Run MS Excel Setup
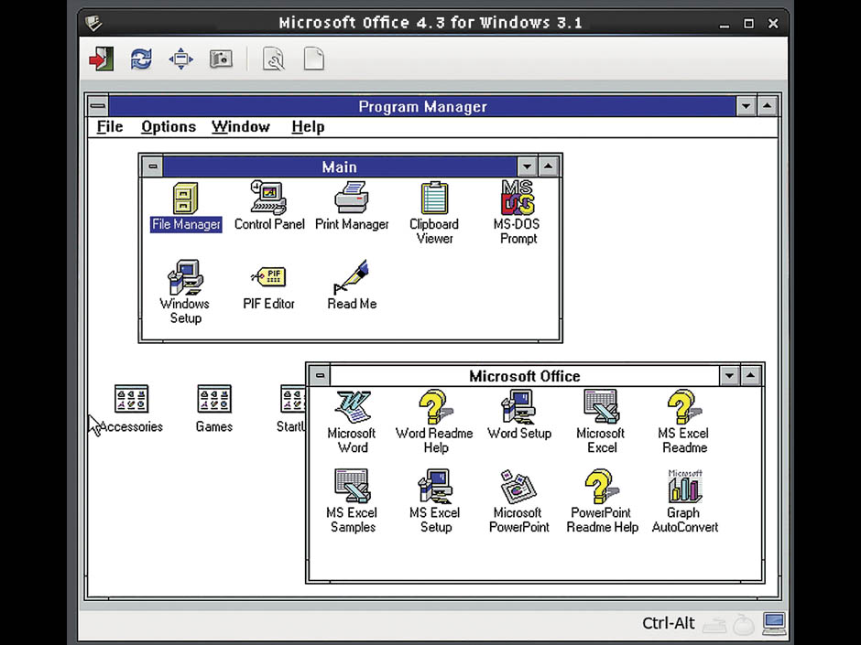 (435, 501)
